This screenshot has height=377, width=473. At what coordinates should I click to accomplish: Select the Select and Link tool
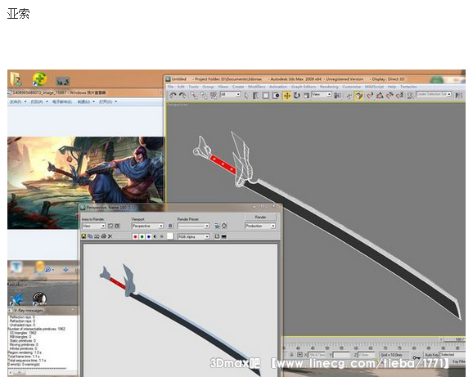coord(194,96)
